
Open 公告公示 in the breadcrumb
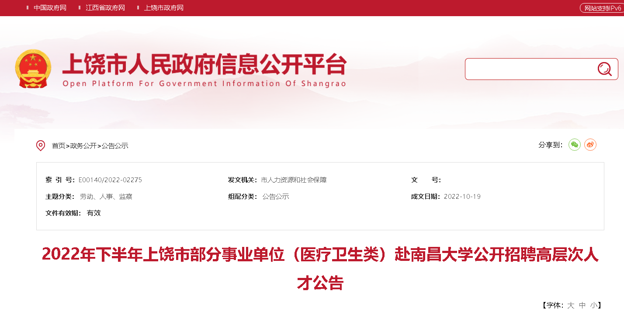(x=115, y=146)
